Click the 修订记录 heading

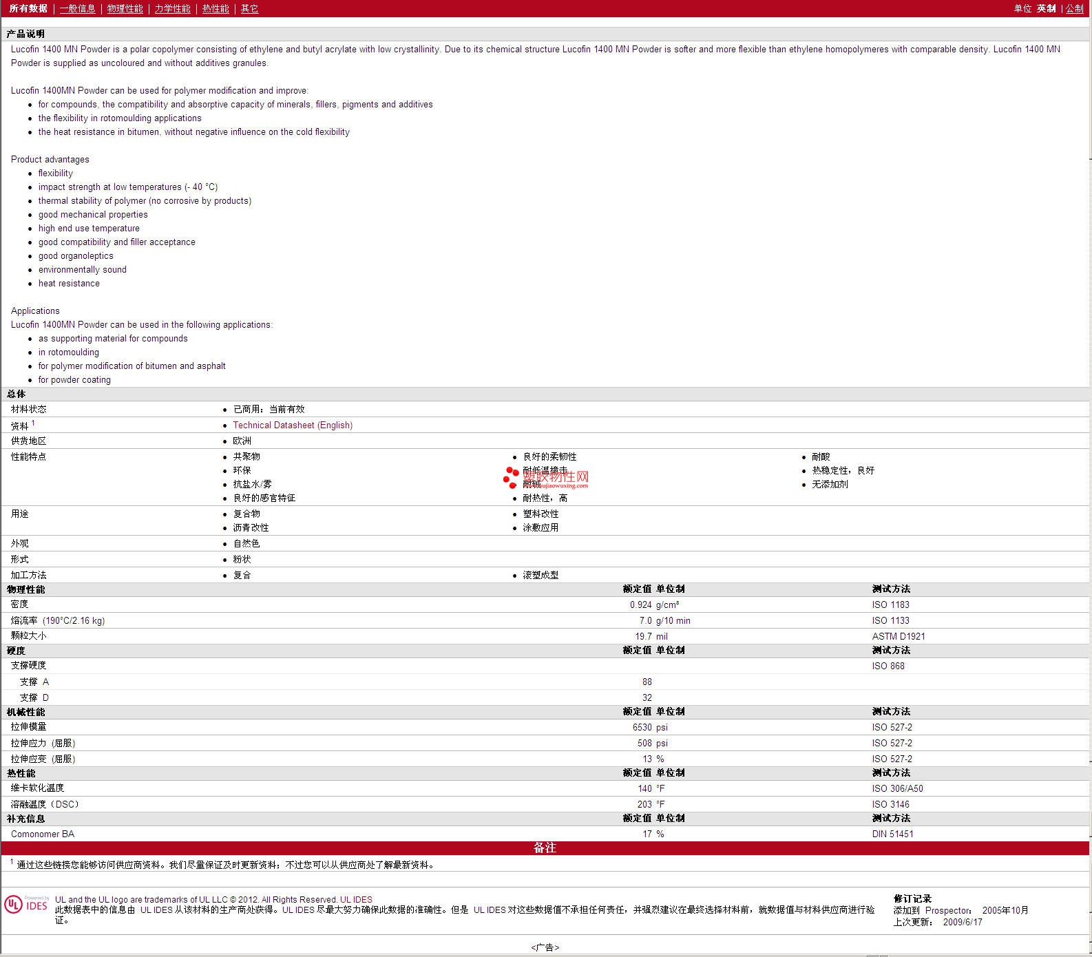point(912,898)
